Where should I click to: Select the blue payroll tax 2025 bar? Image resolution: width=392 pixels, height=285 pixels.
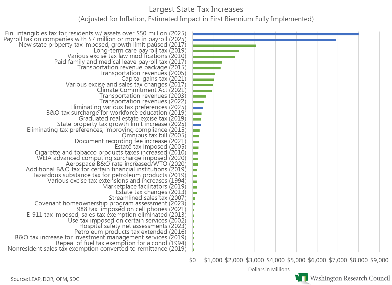[264, 40]
